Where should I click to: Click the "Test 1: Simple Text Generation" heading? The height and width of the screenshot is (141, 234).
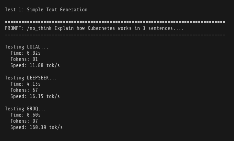pos(46,10)
